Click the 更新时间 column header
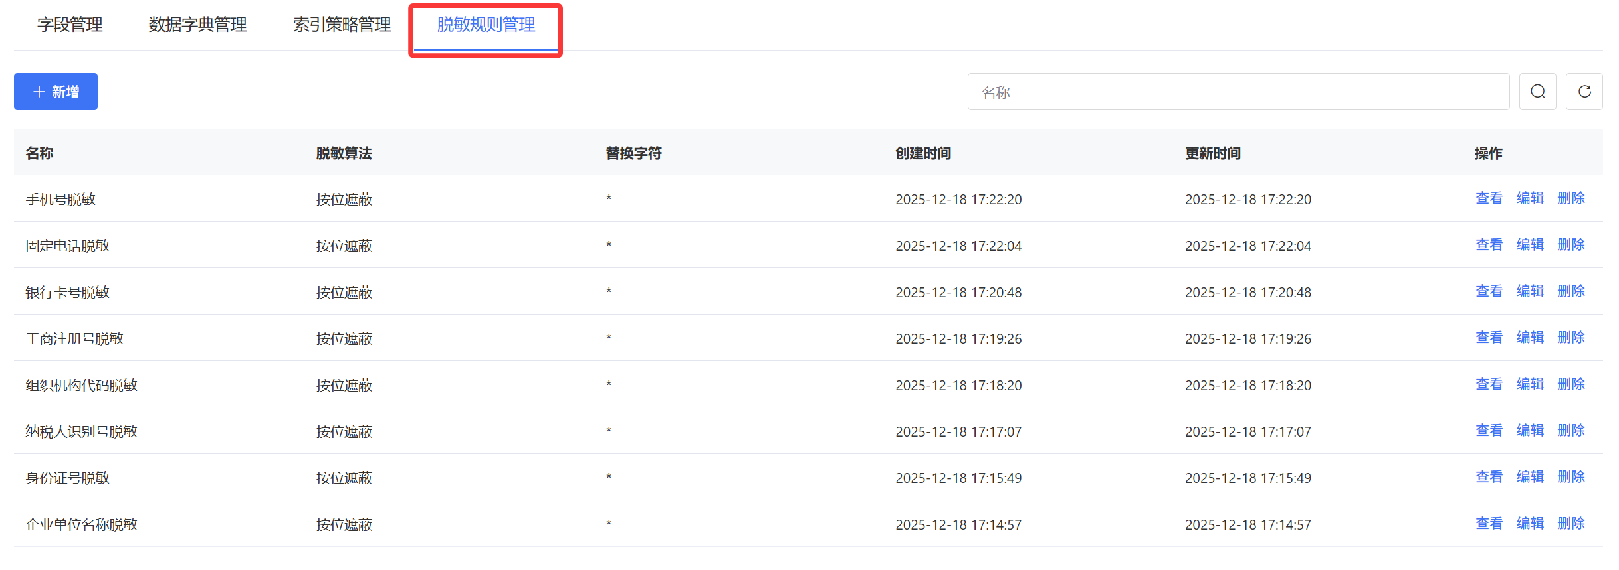Viewport: 1619px width, 570px height. coord(1212,153)
